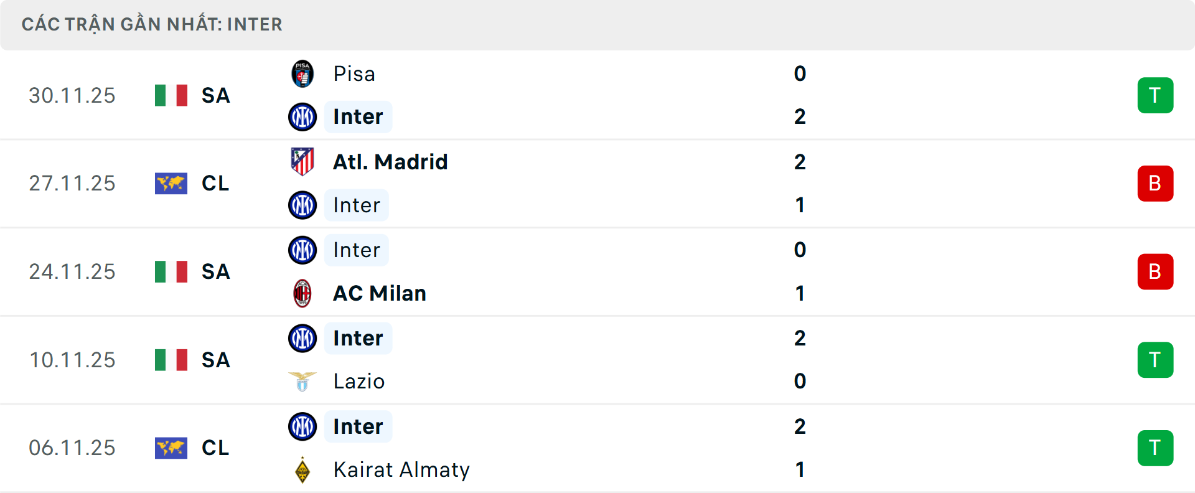The height and width of the screenshot is (493, 1195).
Task: Click the SA competition label on 24.11.25
Action: [x=215, y=271]
